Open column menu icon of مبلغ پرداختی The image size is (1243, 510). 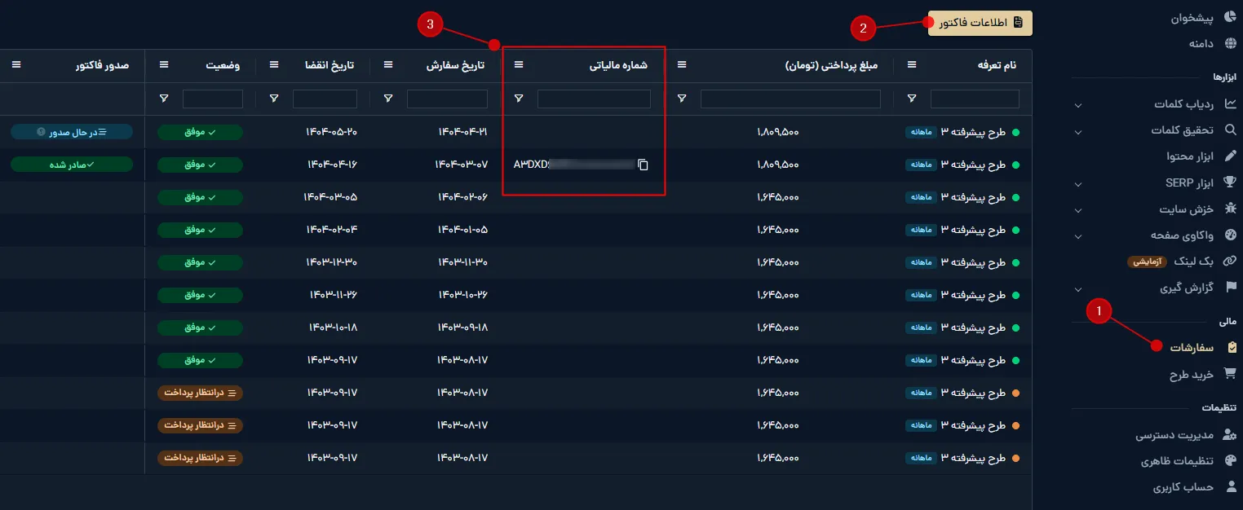[x=682, y=65]
